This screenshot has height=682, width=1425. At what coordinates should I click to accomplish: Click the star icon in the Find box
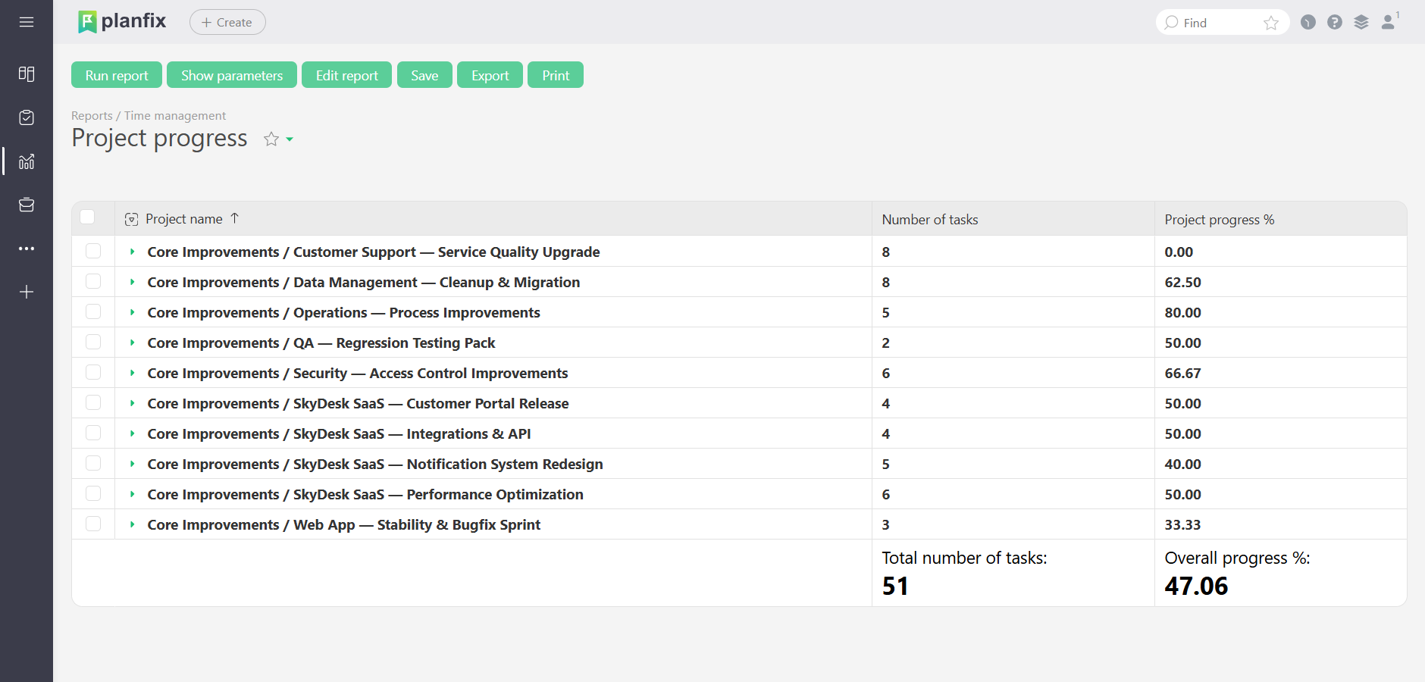[x=1271, y=23]
